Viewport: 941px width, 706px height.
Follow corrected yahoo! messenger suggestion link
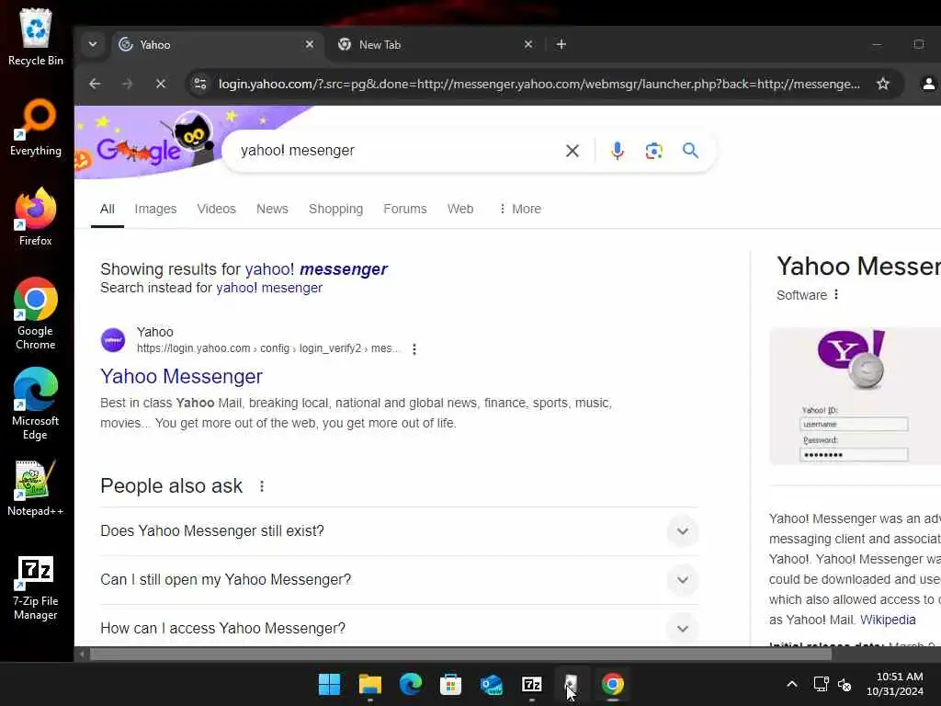[316, 269]
